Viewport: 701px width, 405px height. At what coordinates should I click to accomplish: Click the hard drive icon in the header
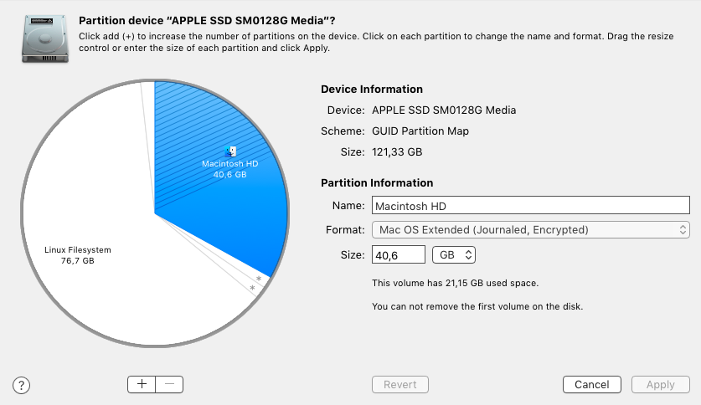point(44,38)
